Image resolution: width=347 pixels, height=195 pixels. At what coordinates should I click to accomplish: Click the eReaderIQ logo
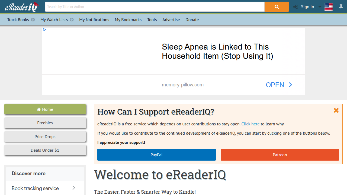(x=21, y=7)
